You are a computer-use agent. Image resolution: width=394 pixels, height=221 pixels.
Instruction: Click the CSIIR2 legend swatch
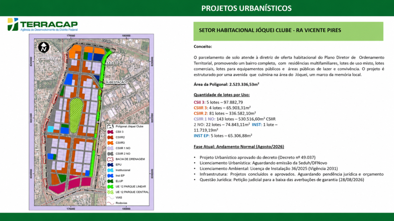[110, 137]
